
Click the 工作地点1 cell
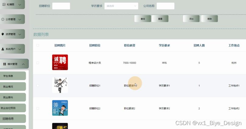coord(234,86)
